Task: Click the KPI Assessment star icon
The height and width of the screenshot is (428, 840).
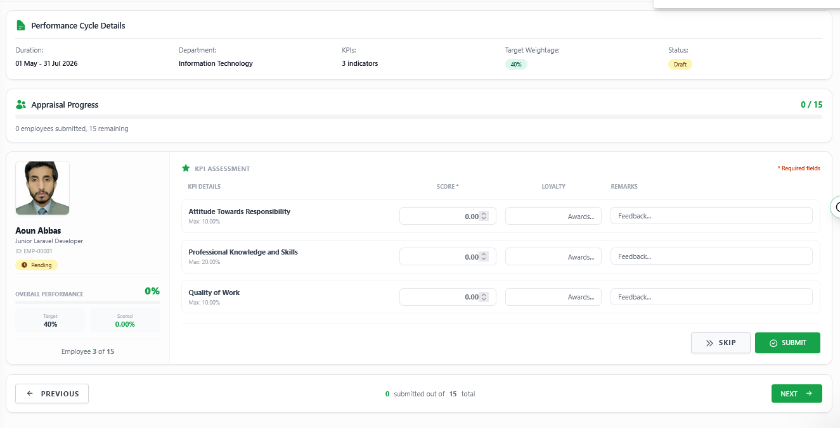Action: coord(186,168)
